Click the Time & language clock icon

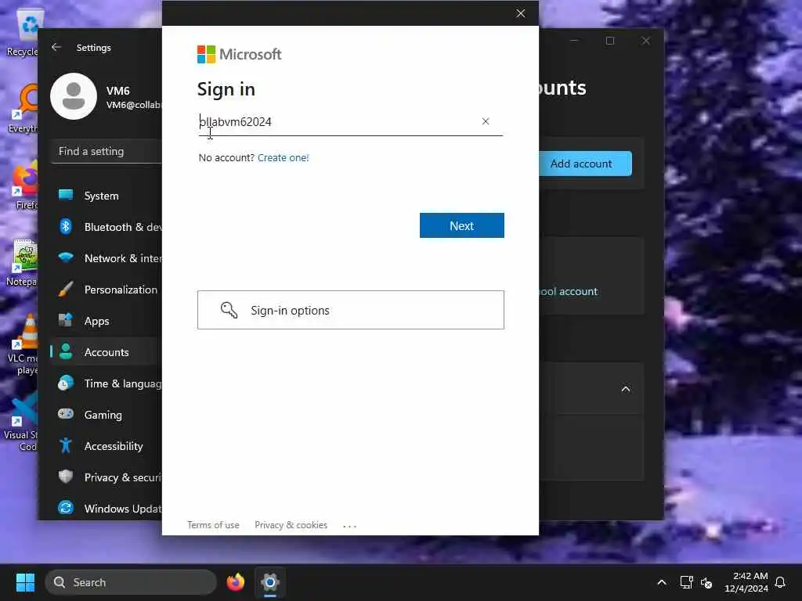point(66,383)
